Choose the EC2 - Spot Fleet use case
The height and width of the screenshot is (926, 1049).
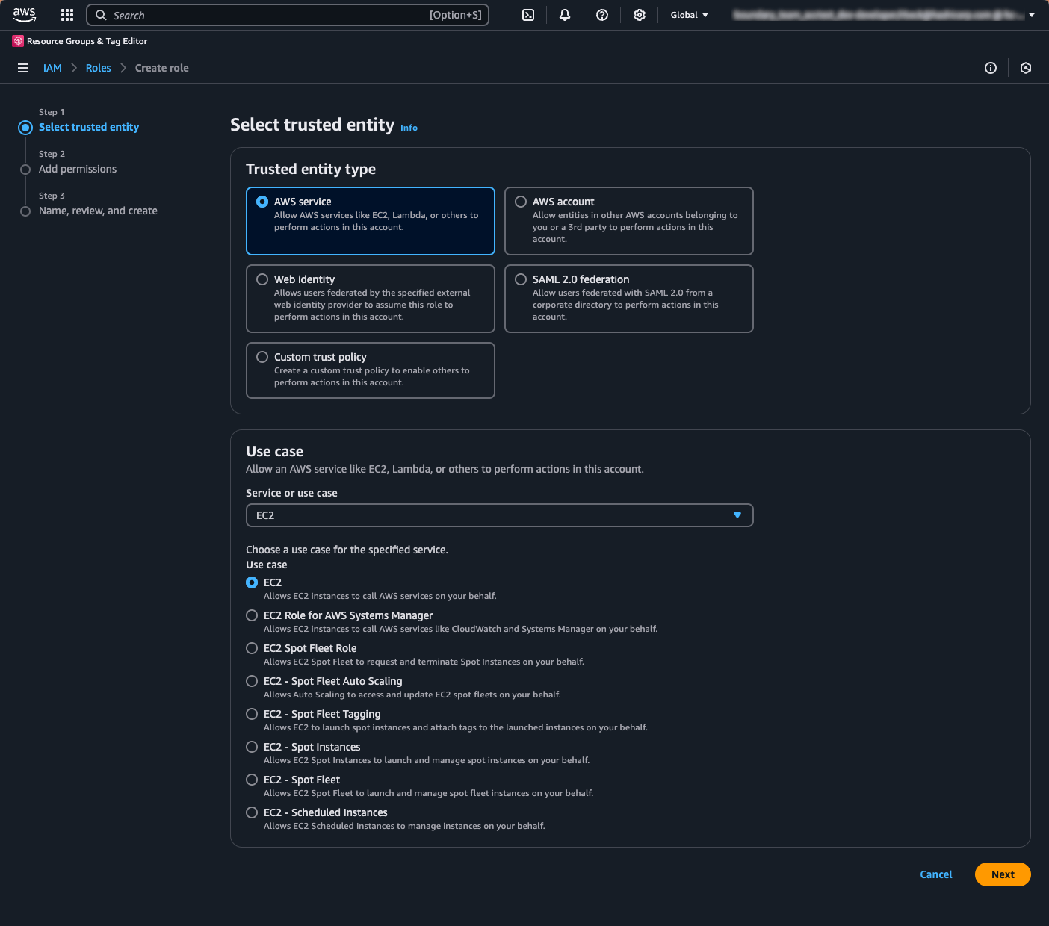click(252, 780)
